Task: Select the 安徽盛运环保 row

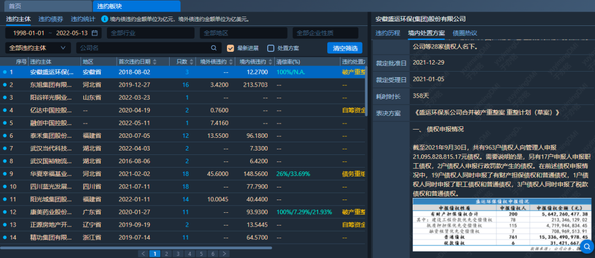Action: pos(182,72)
